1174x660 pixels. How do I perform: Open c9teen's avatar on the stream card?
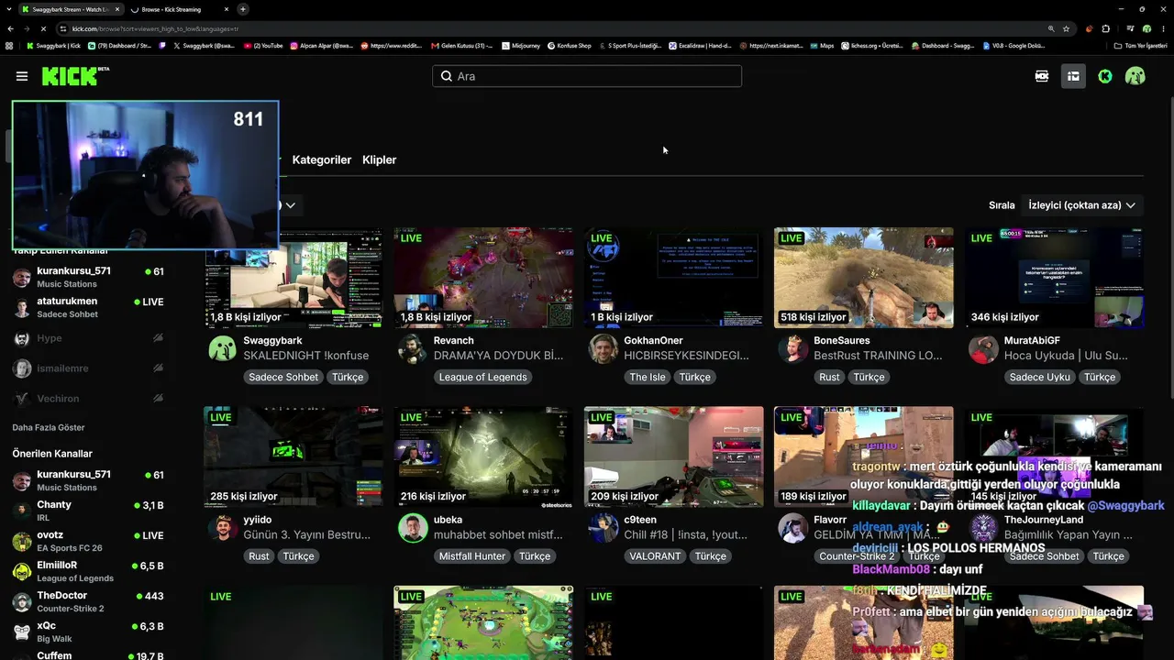[603, 528]
